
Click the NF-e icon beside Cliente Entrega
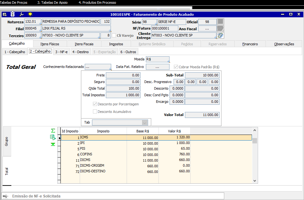point(221,36)
